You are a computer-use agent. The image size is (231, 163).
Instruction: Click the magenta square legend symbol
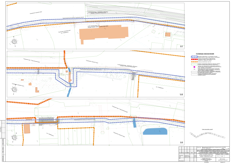pyautogui.click(x=194, y=67)
